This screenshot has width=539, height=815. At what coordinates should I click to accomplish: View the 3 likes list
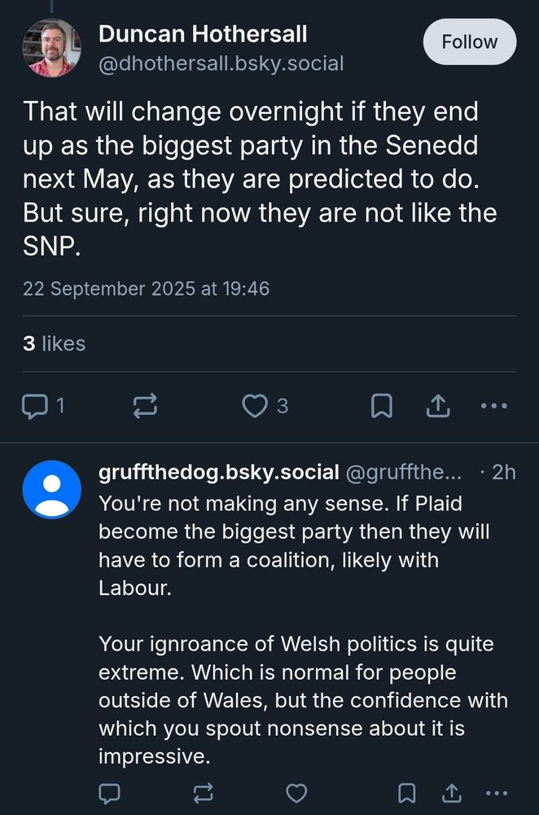click(x=54, y=344)
